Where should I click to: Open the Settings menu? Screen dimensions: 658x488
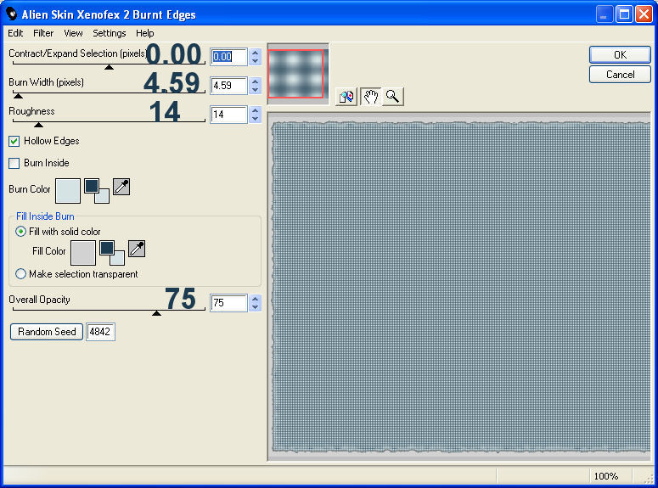[110, 33]
